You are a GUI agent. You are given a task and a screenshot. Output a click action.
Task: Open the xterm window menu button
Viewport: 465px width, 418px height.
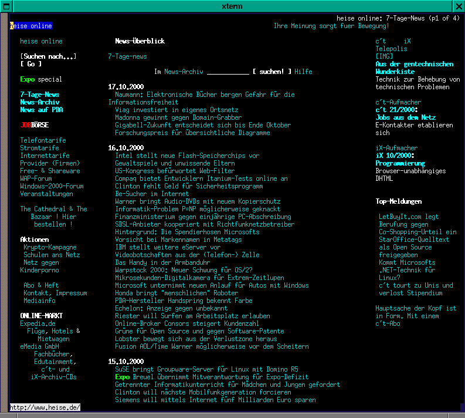click(x=5, y=6)
